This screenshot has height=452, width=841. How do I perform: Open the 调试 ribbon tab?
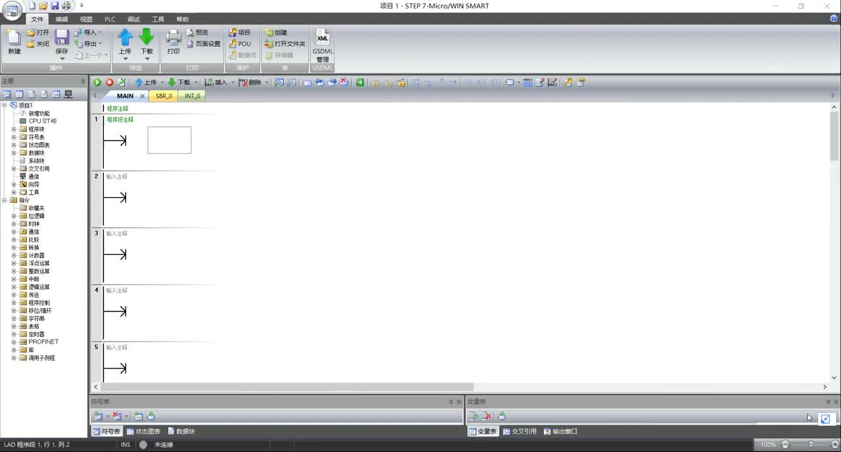coord(133,19)
